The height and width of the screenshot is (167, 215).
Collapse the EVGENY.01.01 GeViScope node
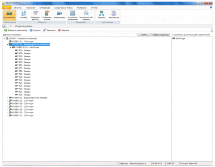(10, 47)
